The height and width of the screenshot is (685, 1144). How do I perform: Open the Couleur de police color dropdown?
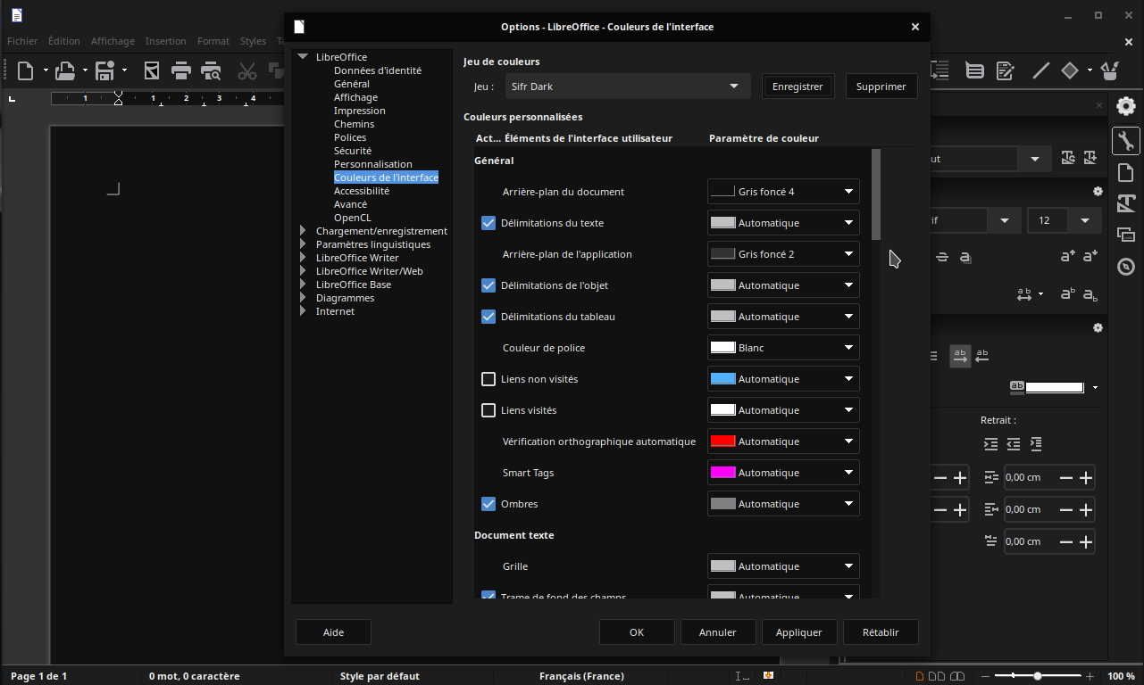coord(783,348)
